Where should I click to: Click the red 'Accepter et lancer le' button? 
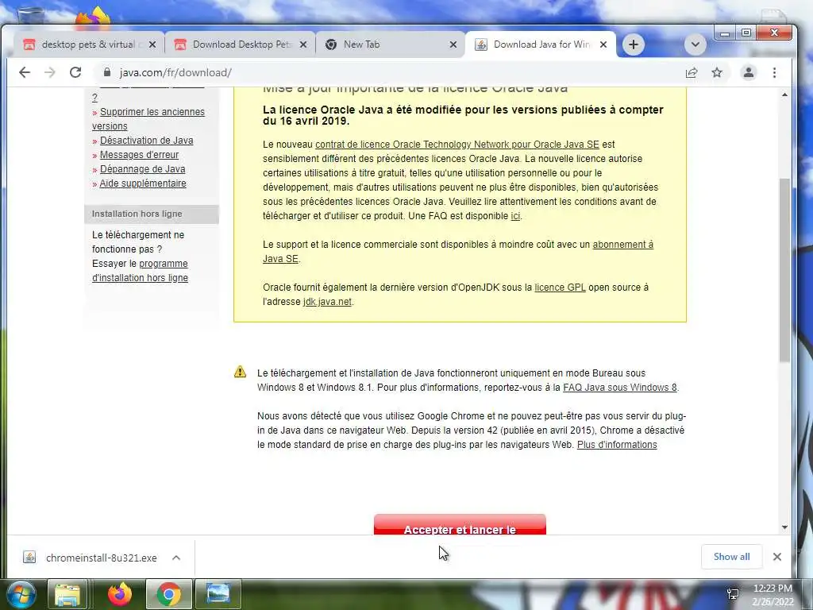coord(460,524)
